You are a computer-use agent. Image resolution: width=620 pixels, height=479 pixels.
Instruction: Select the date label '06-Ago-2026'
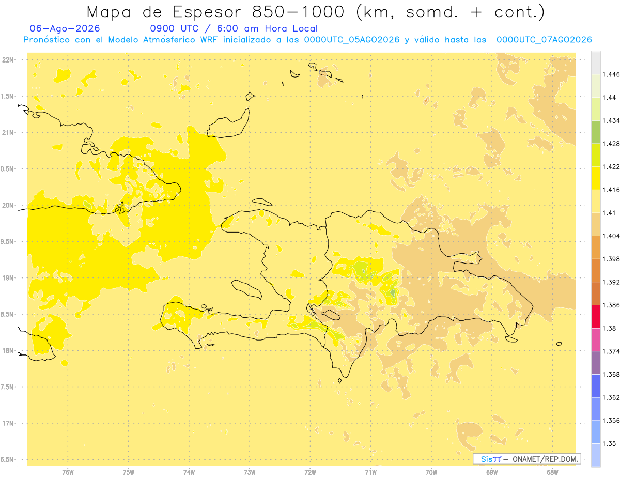(65, 29)
